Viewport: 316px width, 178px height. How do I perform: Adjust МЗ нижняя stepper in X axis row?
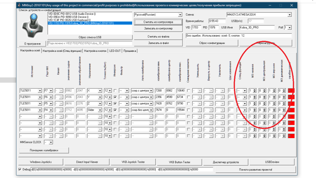click(x=254, y=91)
